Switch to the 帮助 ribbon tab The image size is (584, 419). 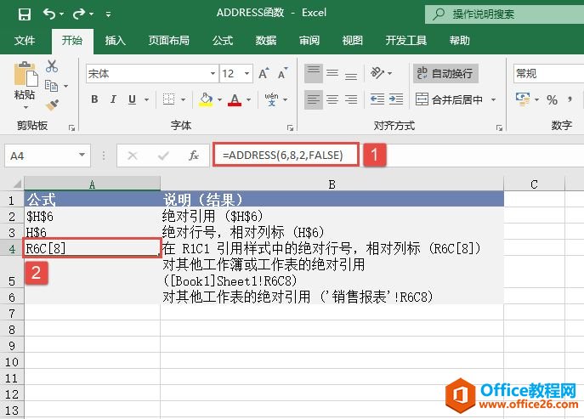coord(459,40)
